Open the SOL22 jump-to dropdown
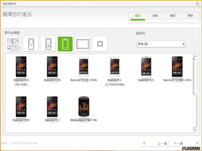This screenshot has width=202, height=151. pyautogui.click(x=161, y=44)
